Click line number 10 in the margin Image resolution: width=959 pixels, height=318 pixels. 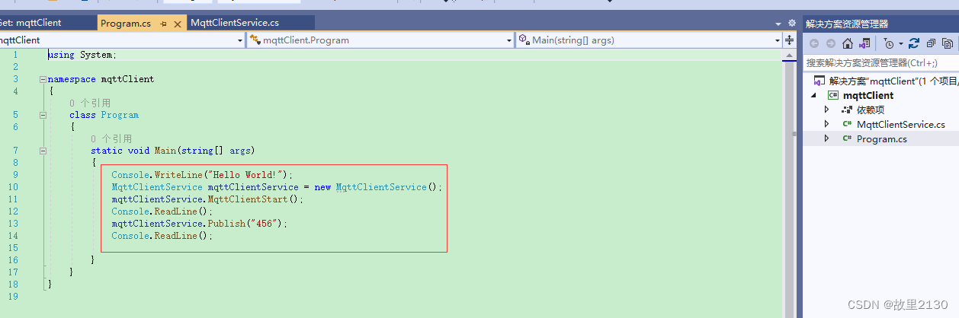pos(12,187)
